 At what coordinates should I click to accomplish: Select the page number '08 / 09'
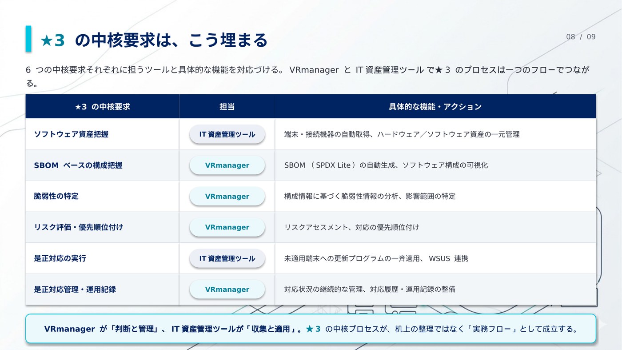[x=581, y=37]
